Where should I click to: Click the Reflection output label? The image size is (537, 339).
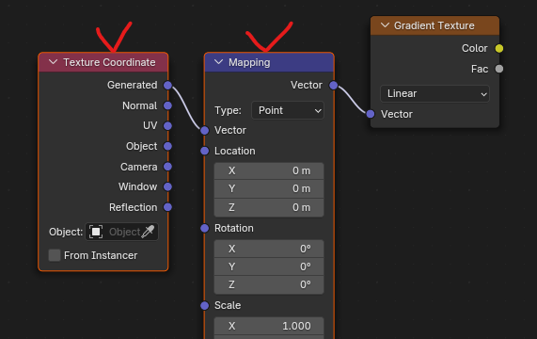tap(134, 207)
